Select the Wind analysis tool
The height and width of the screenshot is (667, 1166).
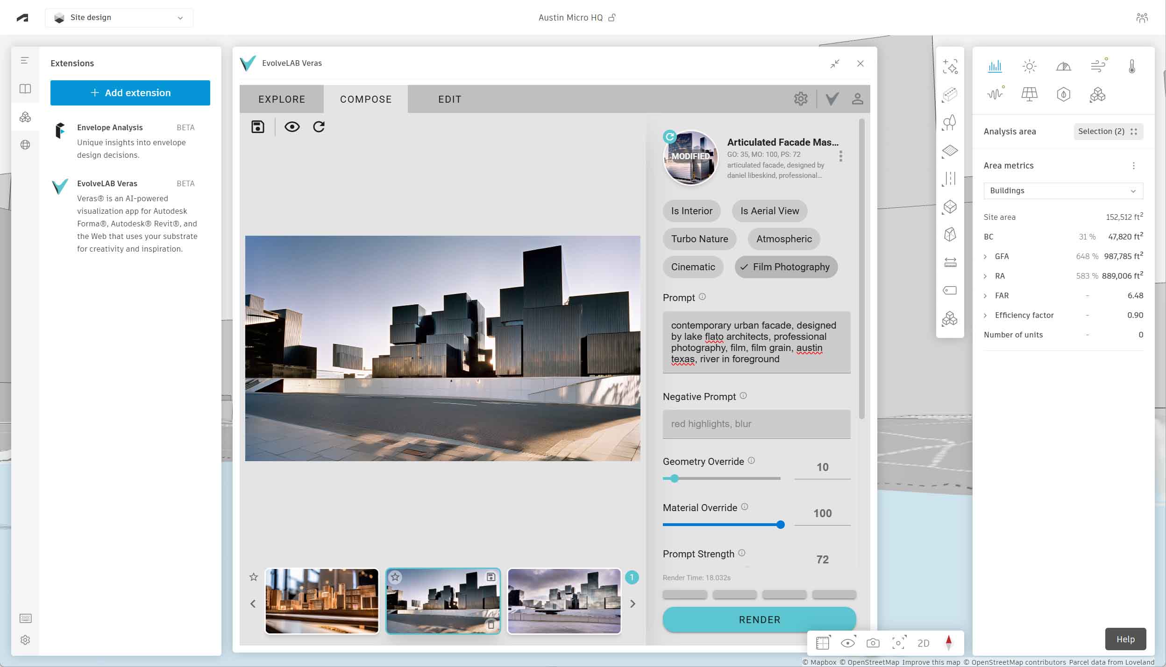[1098, 66]
